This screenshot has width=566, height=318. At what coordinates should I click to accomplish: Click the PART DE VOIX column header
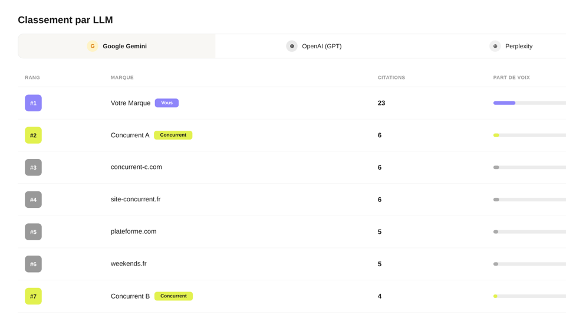point(512,78)
